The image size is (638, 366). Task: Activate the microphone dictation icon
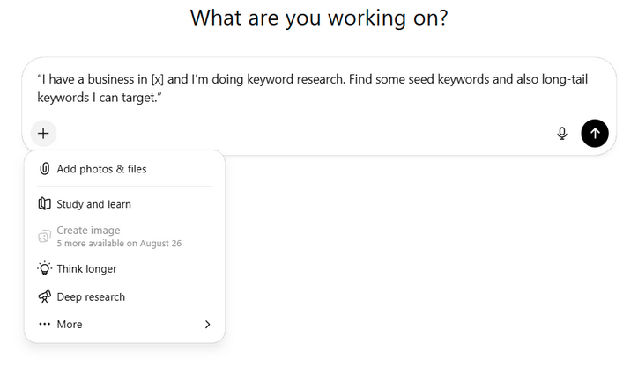coord(562,134)
